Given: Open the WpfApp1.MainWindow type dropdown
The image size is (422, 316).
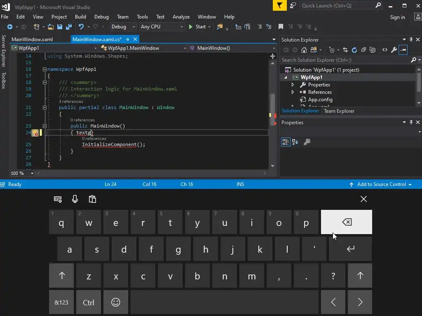Looking at the screenshot, I should coord(143,48).
